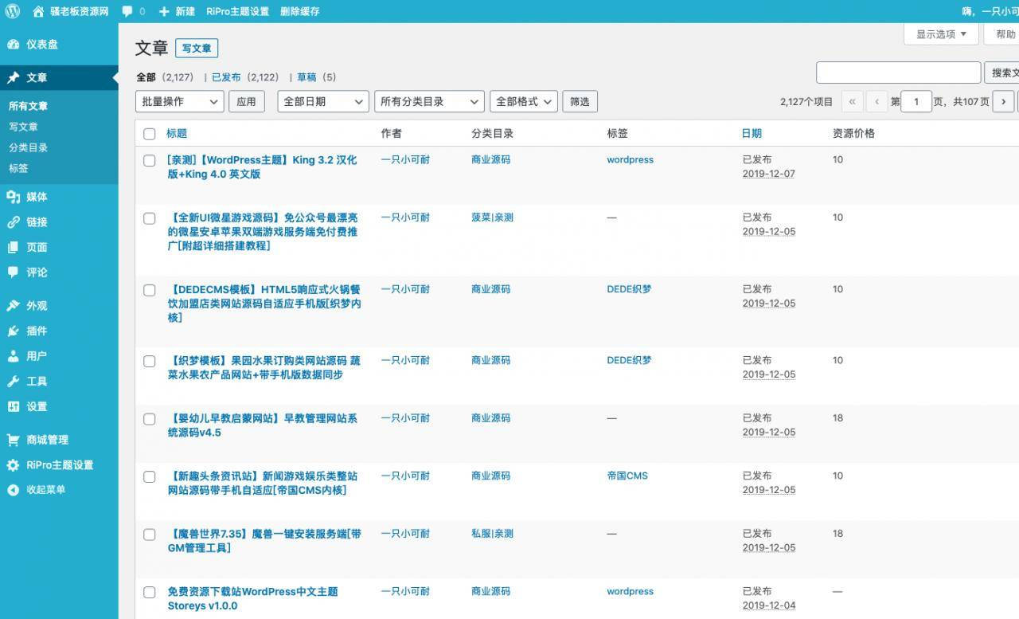The width and height of the screenshot is (1019, 619).
Task: Click the 链接 link icon
Action: tap(14, 222)
